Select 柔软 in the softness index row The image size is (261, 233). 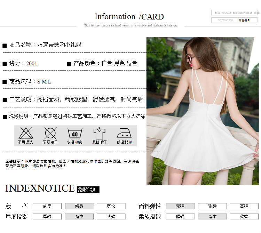[244, 217]
